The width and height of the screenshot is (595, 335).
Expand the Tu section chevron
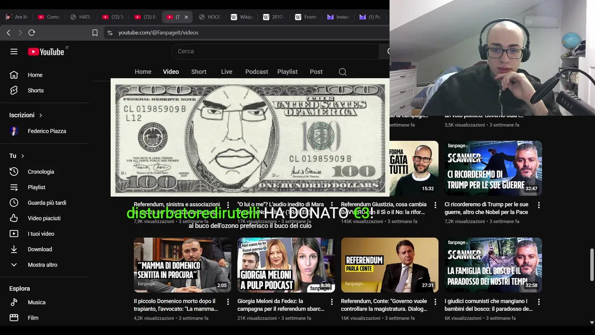[22, 156]
